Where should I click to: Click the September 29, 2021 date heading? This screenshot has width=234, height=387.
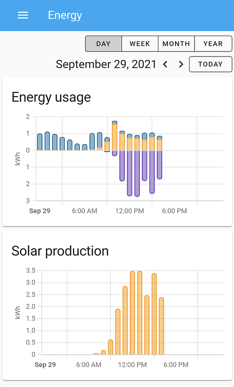pos(106,64)
